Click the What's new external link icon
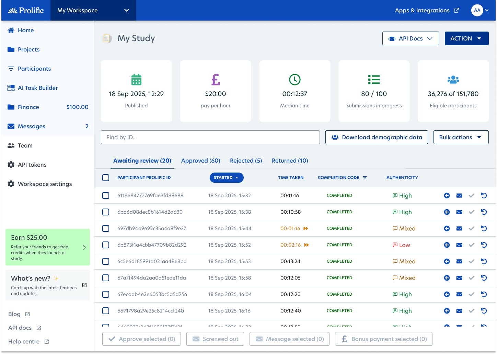 (84, 285)
